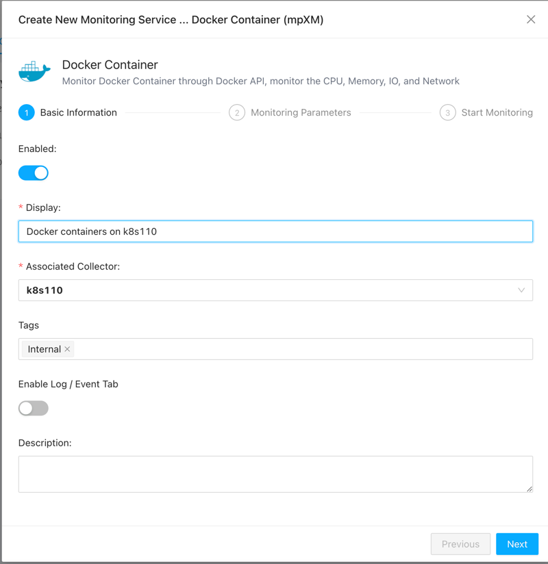Jump to Start Monitoring step label
The height and width of the screenshot is (564, 548).
click(x=497, y=113)
